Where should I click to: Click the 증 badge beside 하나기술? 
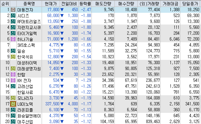coord(13,39)
